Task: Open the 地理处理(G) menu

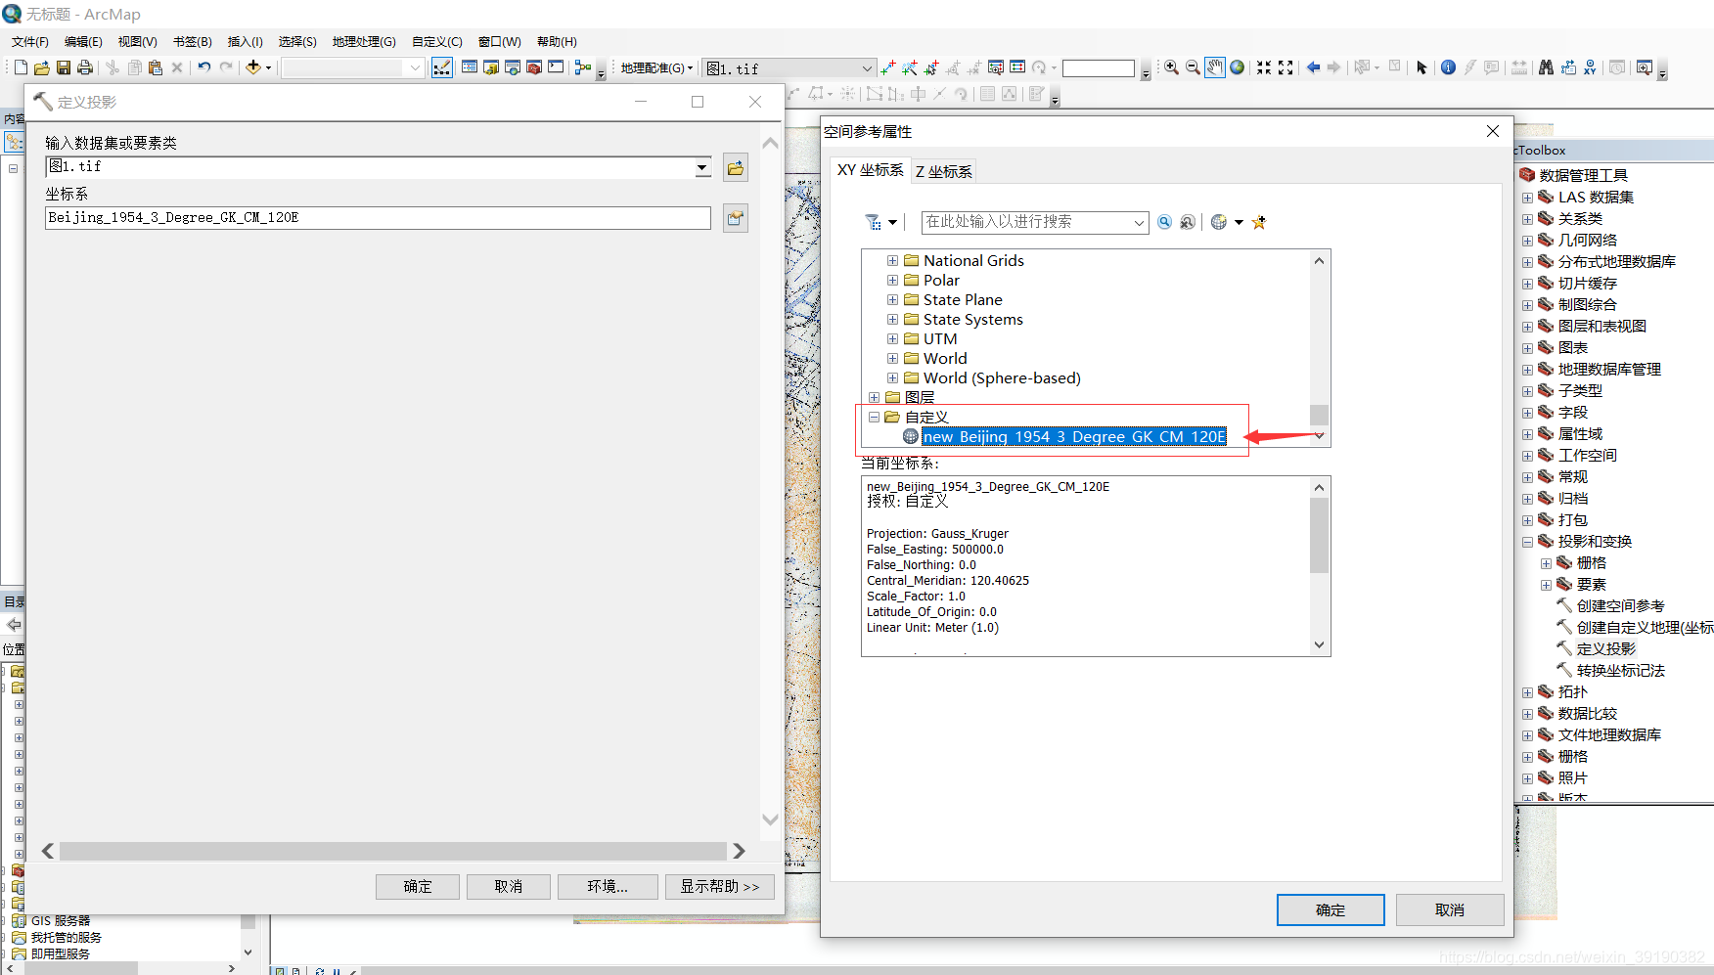Action: pyautogui.click(x=364, y=41)
